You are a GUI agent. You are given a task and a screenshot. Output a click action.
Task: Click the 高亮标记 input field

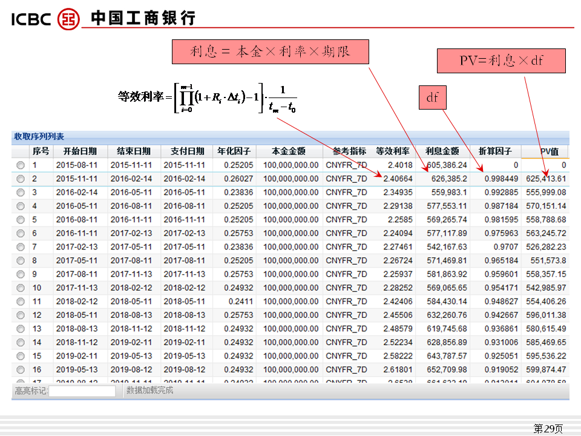click(x=82, y=391)
